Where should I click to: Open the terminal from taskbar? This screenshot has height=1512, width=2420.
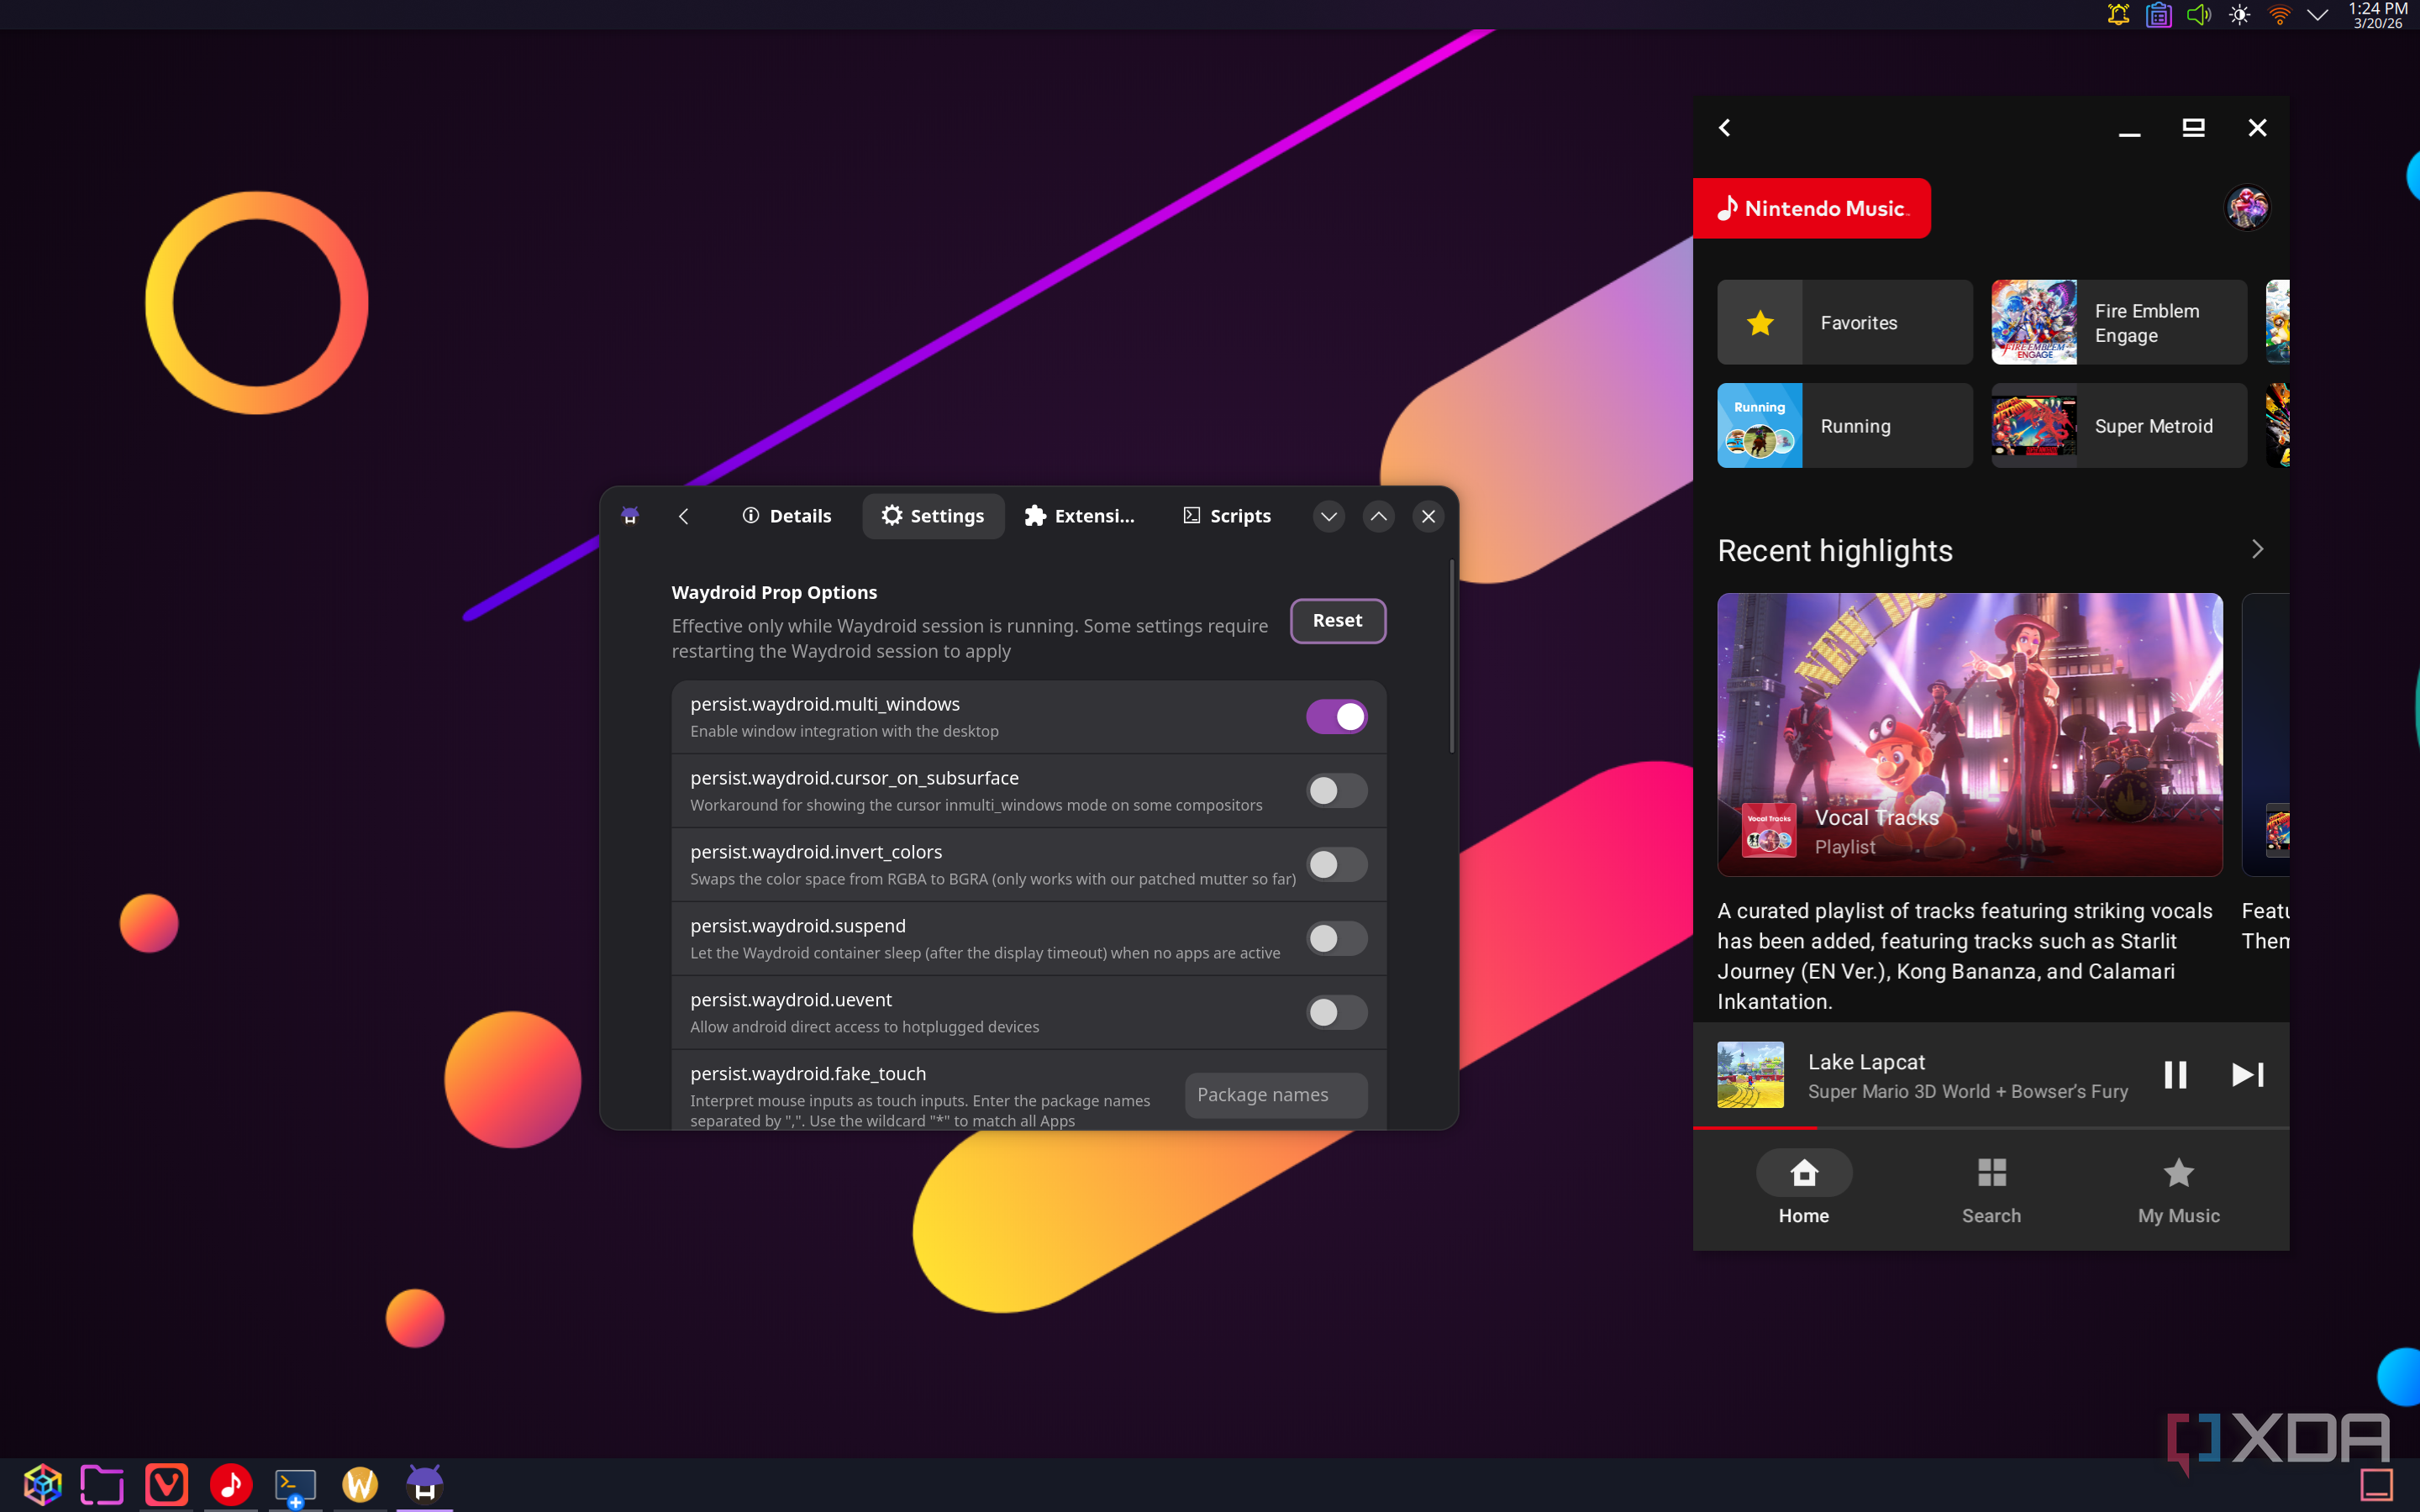[x=295, y=1487]
